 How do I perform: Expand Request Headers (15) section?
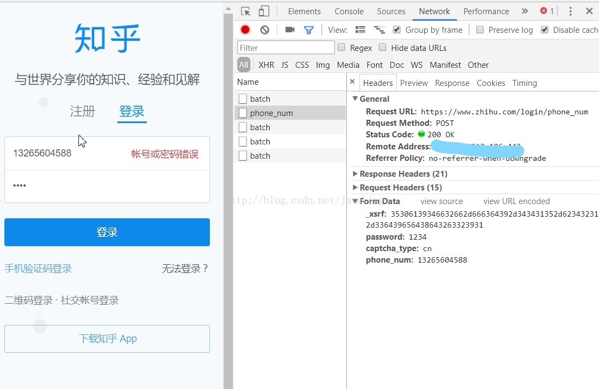pos(355,188)
